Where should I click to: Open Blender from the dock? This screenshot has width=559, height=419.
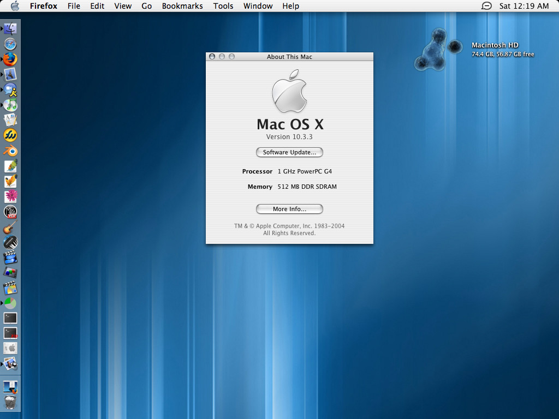(10, 151)
